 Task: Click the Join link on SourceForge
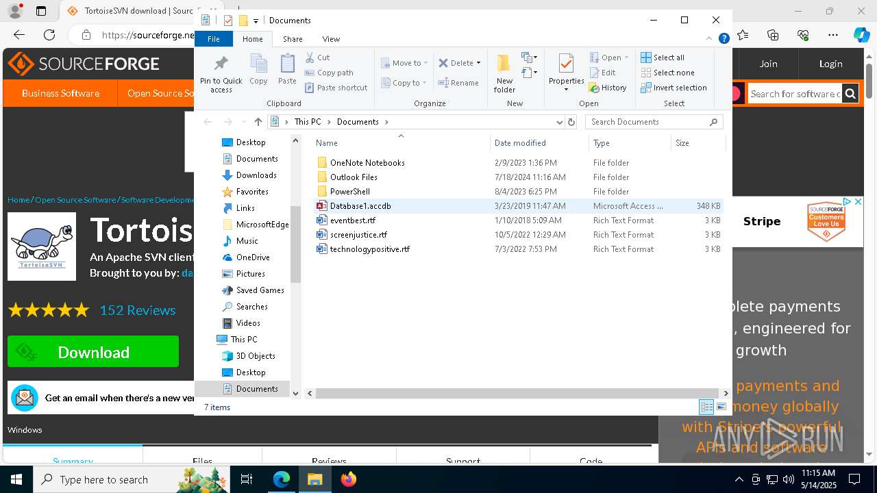(x=768, y=64)
